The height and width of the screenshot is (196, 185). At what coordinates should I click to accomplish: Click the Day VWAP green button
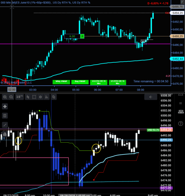coord(80,82)
